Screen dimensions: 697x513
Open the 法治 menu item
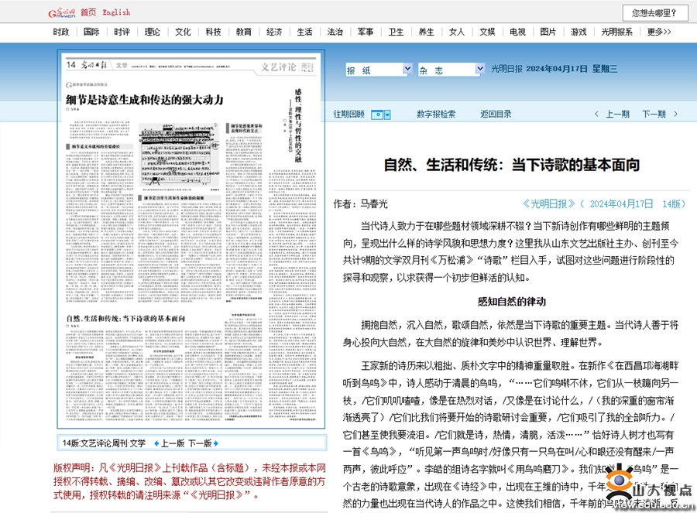point(335,32)
